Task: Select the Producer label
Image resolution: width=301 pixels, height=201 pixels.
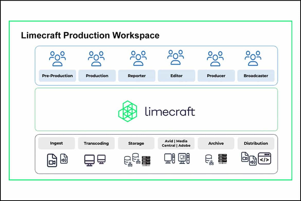Action: click(216, 76)
